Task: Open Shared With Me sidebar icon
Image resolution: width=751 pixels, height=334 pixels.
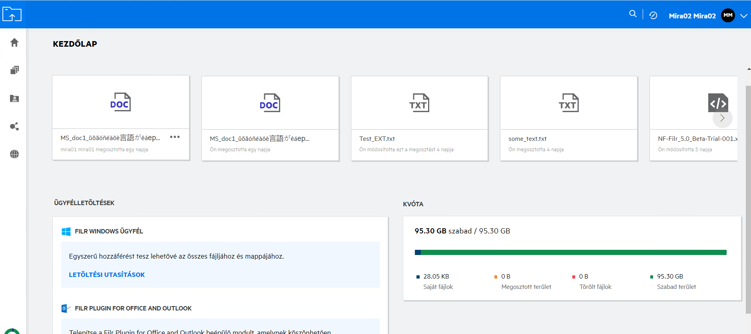Action: [14, 99]
